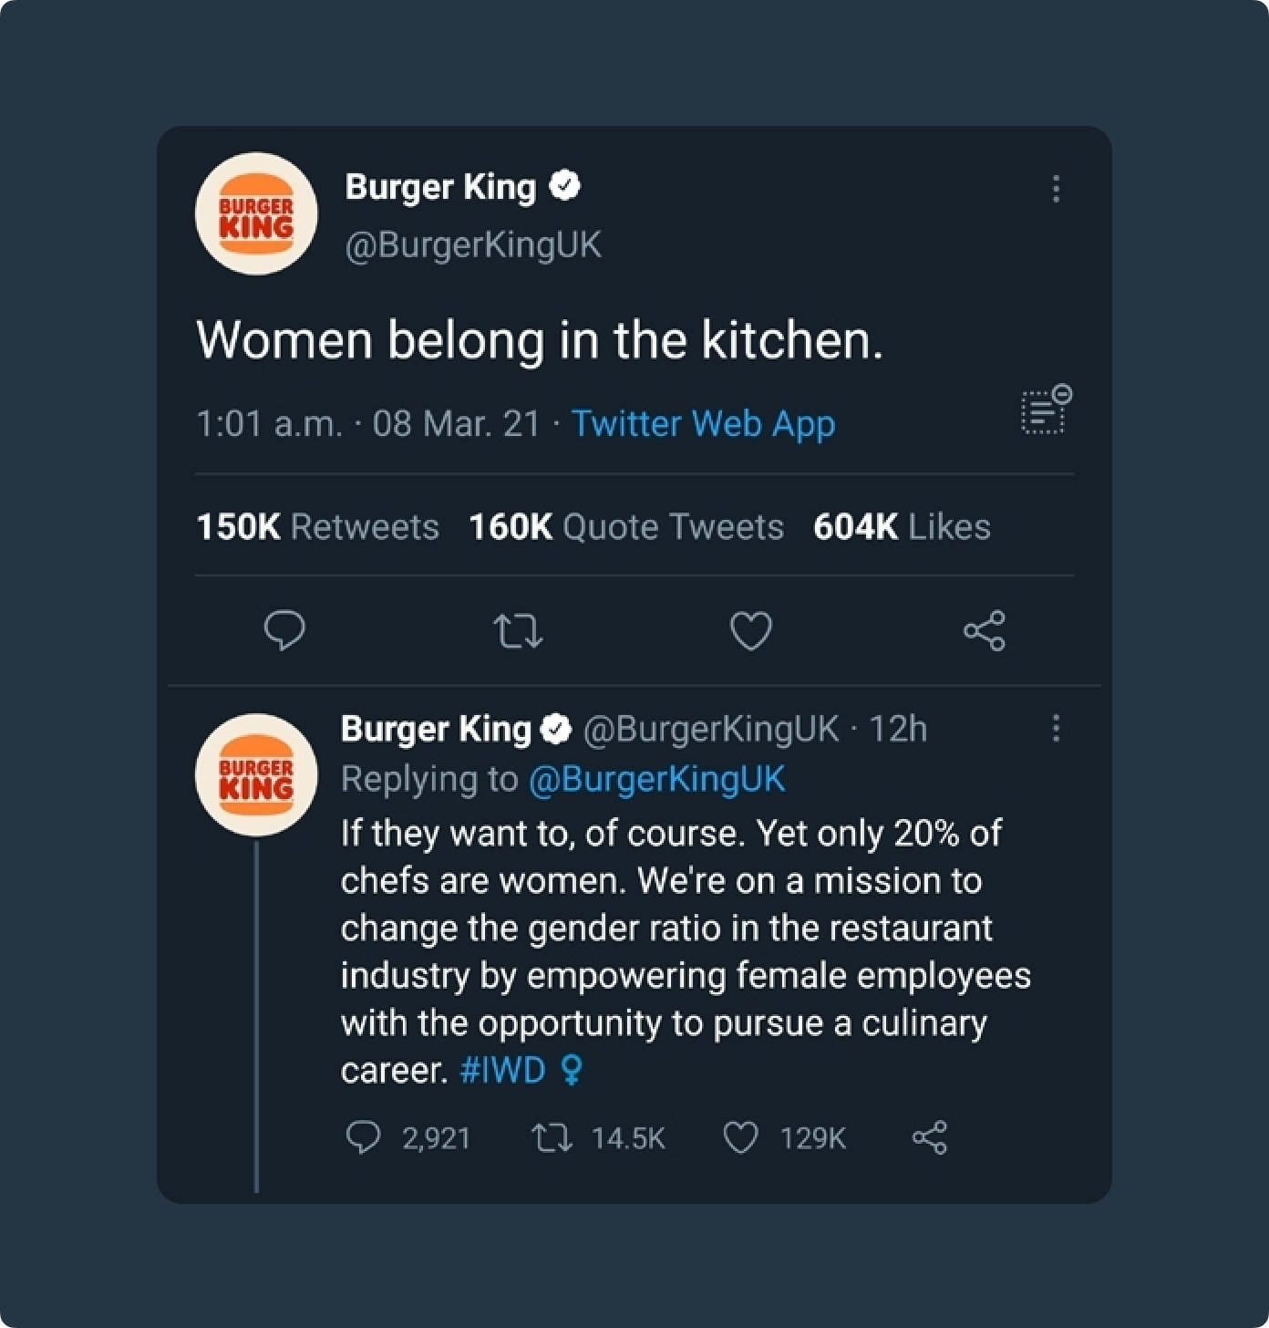View the 160K Quote Tweets list
The image size is (1269, 1328).
pos(625,526)
